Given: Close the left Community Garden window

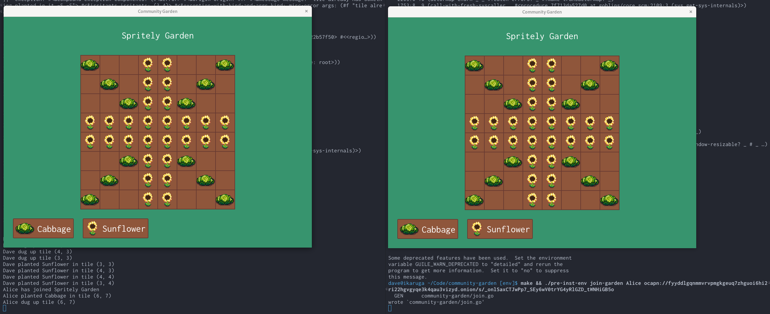Looking at the screenshot, I should pos(306,11).
